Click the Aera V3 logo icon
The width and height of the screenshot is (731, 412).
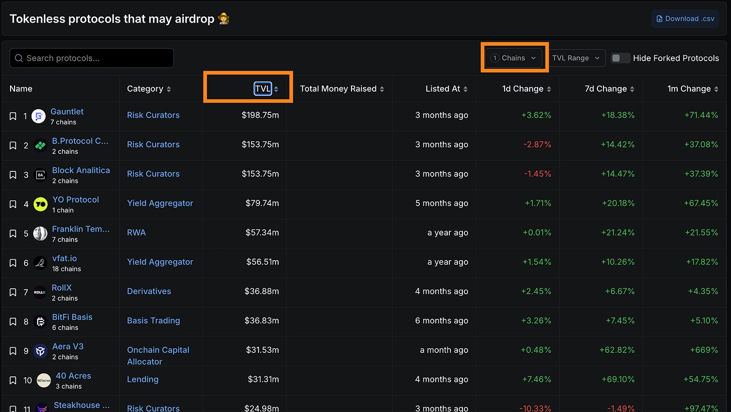click(40, 351)
